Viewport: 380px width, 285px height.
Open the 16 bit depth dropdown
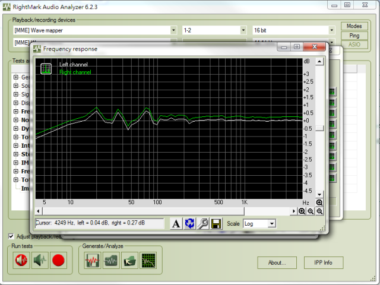[332, 30]
